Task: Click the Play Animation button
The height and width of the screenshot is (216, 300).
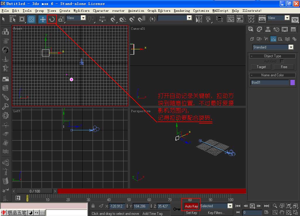Action: tap(252, 206)
